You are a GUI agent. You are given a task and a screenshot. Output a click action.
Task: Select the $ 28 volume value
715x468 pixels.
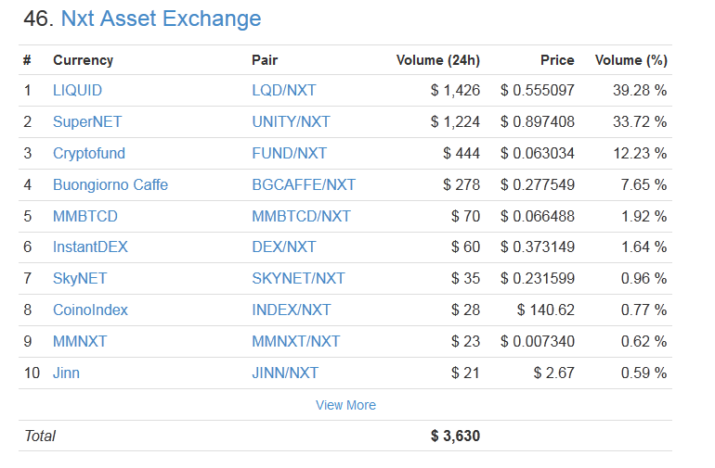[465, 310]
